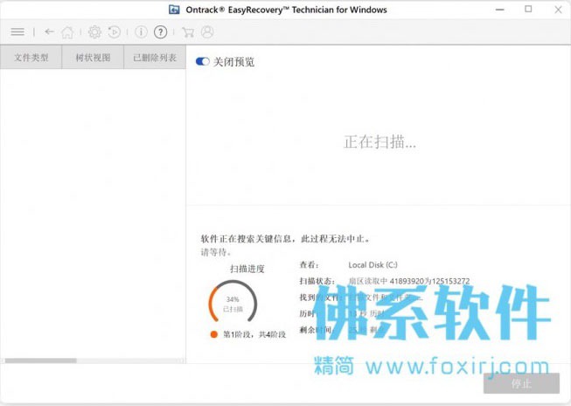Click the 停止 stop button
The height and width of the screenshot is (406, 571).
(521, 383)
